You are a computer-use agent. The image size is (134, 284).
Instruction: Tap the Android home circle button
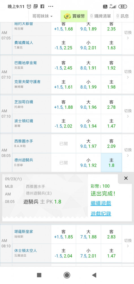pos(67,275)
